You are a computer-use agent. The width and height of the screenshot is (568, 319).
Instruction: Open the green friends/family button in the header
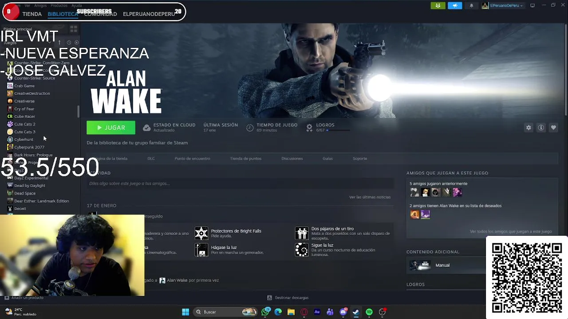pos(438,5)
